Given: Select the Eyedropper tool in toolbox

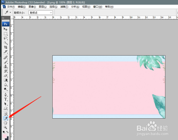Looking at the screenshot, I should click(5, 118).
